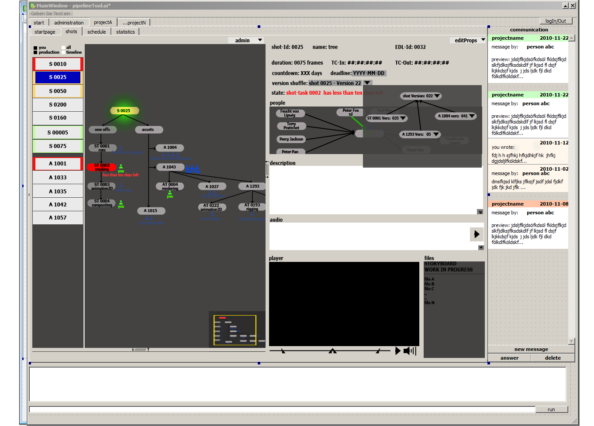
Task: Mute the player with the speaker icon
Action: (x=410, y=350)
